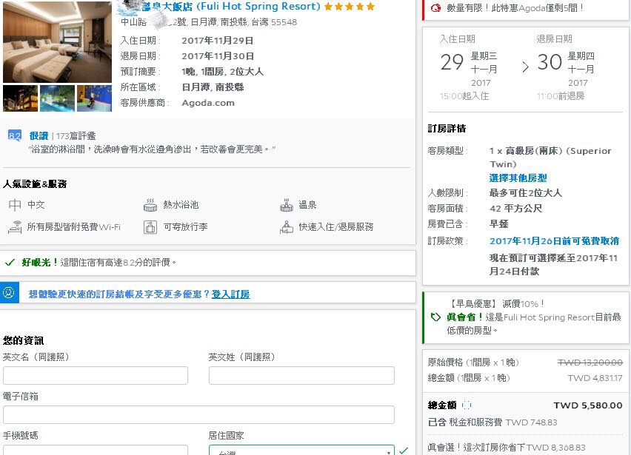Screen dimensions: 631x455
Task: Click the 最多可住2位大人 occupancy text
Action: (526, 193)
